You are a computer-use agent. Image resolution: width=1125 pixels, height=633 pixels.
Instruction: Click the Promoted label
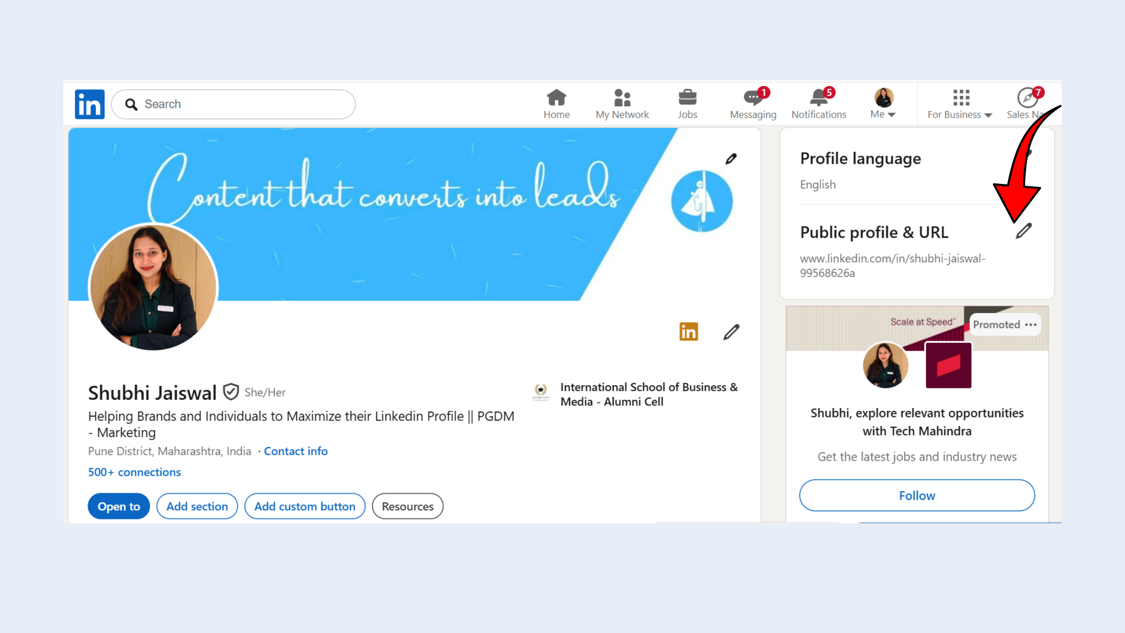point(996,325)
